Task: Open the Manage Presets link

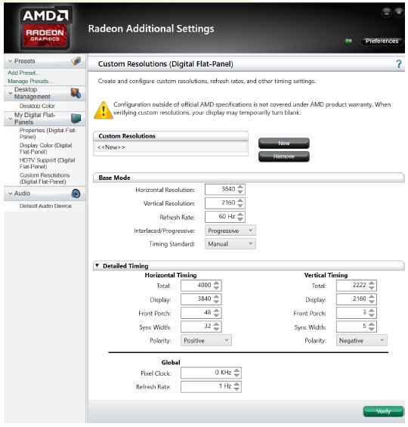Action: point(30,81)
